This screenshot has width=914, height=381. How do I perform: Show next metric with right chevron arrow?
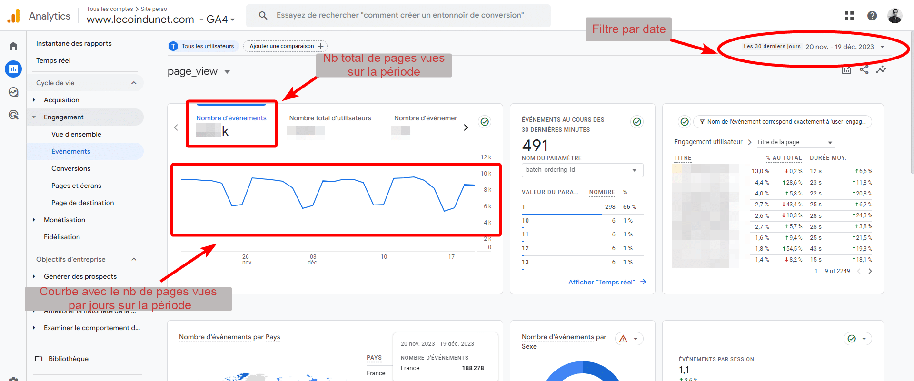(466, 127)
